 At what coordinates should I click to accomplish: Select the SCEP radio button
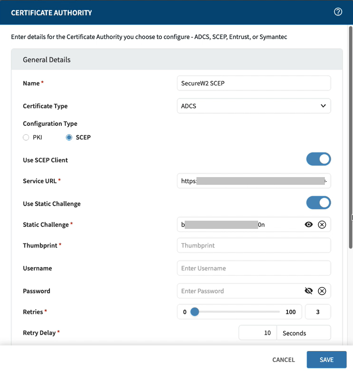pos(69,137)
